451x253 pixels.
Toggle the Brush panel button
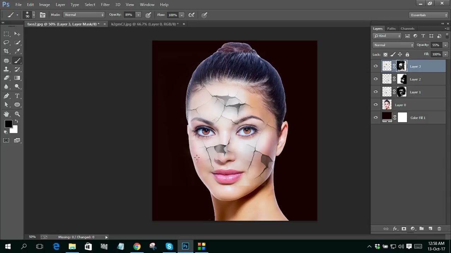42,15
